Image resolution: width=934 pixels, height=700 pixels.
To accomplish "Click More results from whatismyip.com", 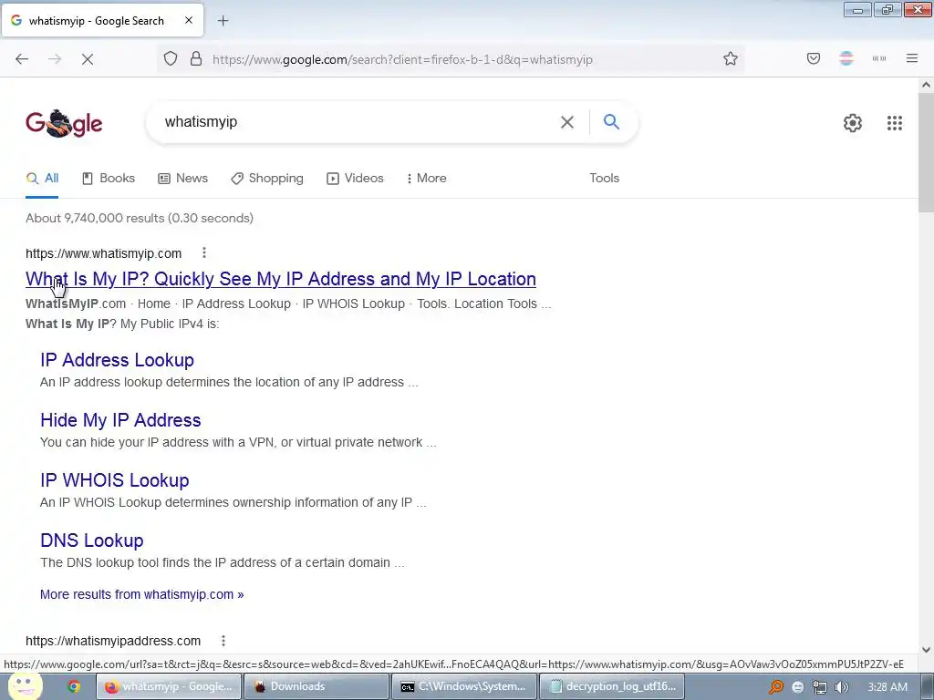I will [x=141, y=594].
